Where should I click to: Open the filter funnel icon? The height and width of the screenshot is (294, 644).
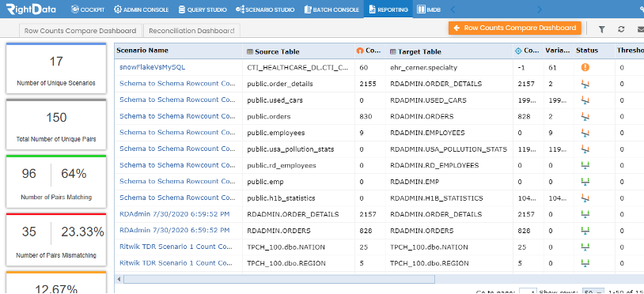pos(602,29)
